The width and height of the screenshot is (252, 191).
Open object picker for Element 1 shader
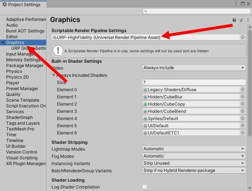pyautogui.click(x=243, y=97)
